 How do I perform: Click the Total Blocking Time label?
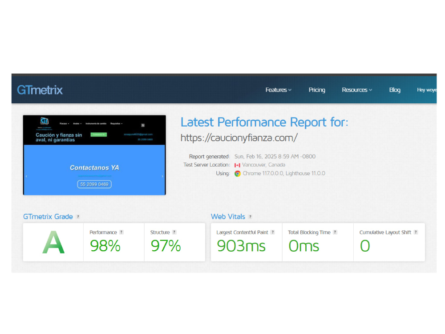[309, 232]
